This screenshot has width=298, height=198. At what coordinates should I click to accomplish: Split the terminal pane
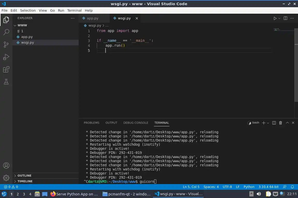(x=274, y=123)
